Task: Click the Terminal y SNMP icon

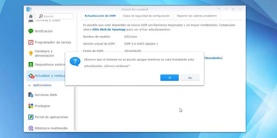Action: (31, 21)
